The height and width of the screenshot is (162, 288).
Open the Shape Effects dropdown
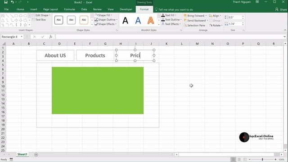106,24
